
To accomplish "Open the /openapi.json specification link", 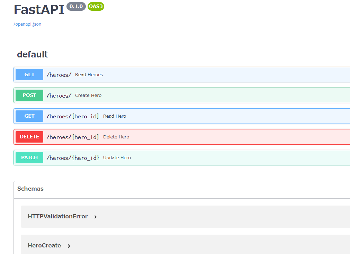I will 27,24.
